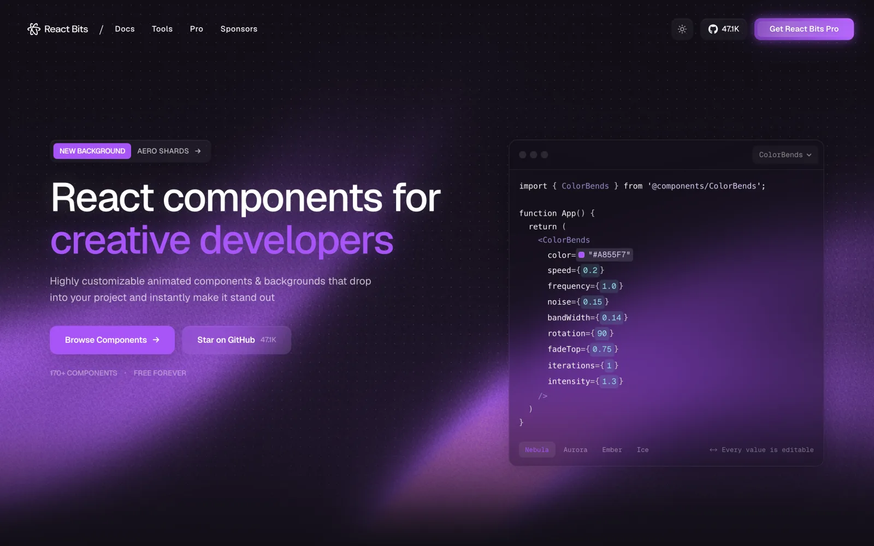Screen dimensions: 874x546
Task: Click Get React Bits Pro button
Action: [x=804, y=29]
